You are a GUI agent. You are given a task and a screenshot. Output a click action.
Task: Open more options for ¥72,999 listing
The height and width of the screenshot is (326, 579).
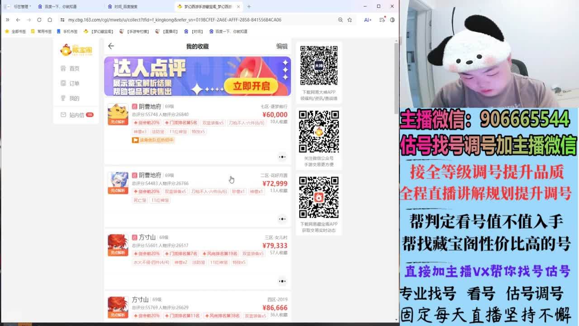(x=282, y=219)
